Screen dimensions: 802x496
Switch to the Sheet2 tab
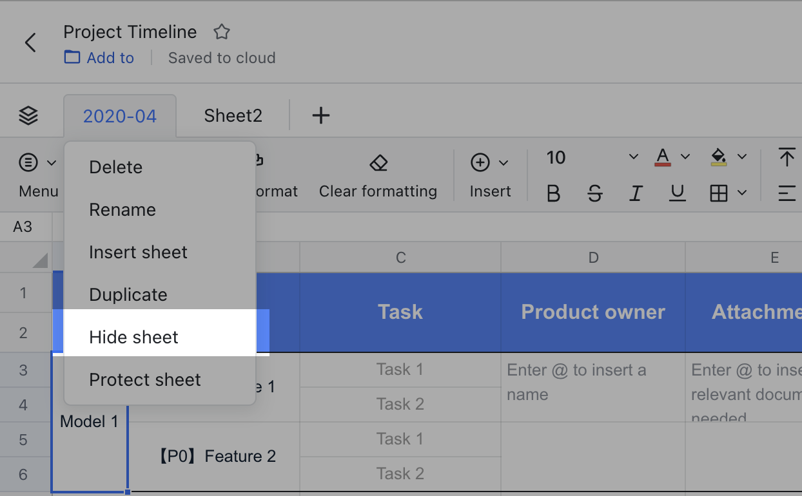[x=232, y=115]
